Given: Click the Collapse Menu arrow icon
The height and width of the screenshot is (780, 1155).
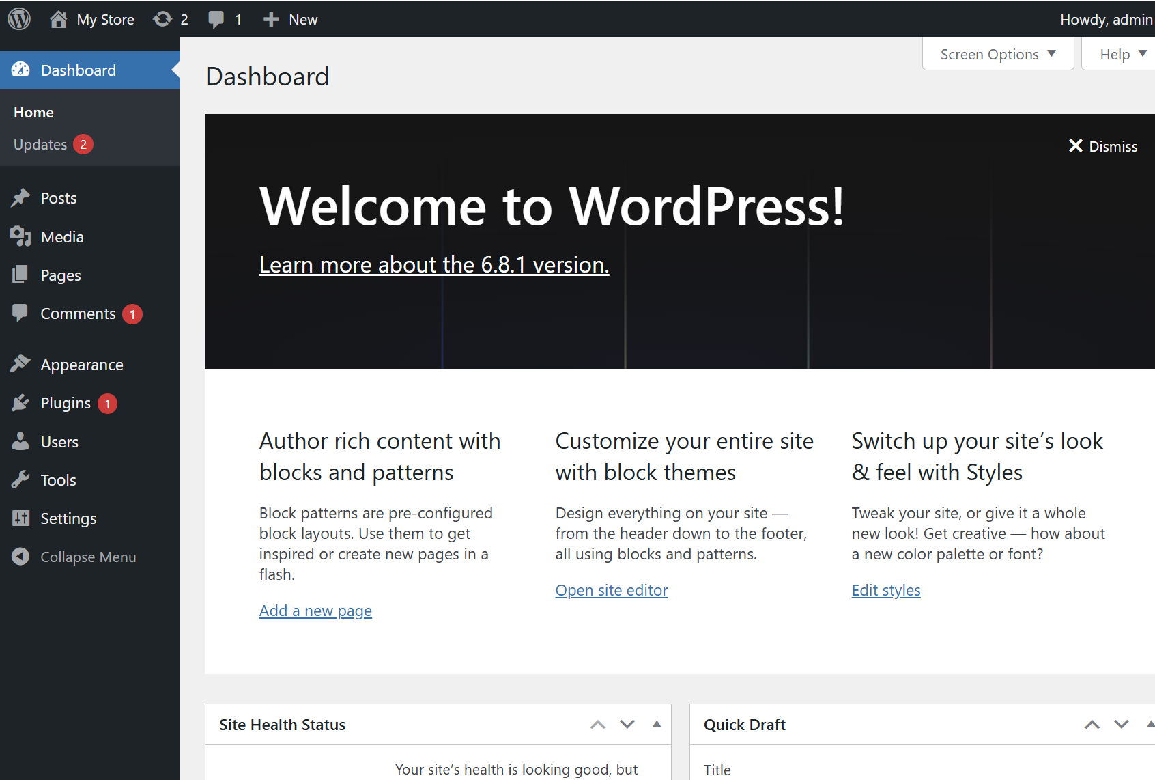Looking at the screenshot, I should click(20, 557).
